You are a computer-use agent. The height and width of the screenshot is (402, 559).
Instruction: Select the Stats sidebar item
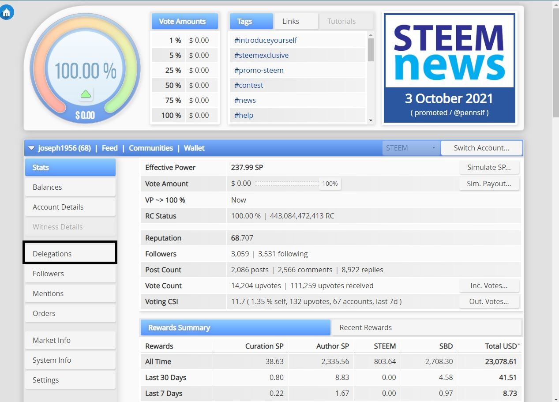(x=70, y=167)
